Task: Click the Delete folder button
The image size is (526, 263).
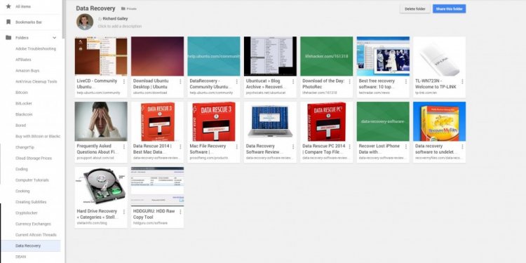Action: [415, 8]
